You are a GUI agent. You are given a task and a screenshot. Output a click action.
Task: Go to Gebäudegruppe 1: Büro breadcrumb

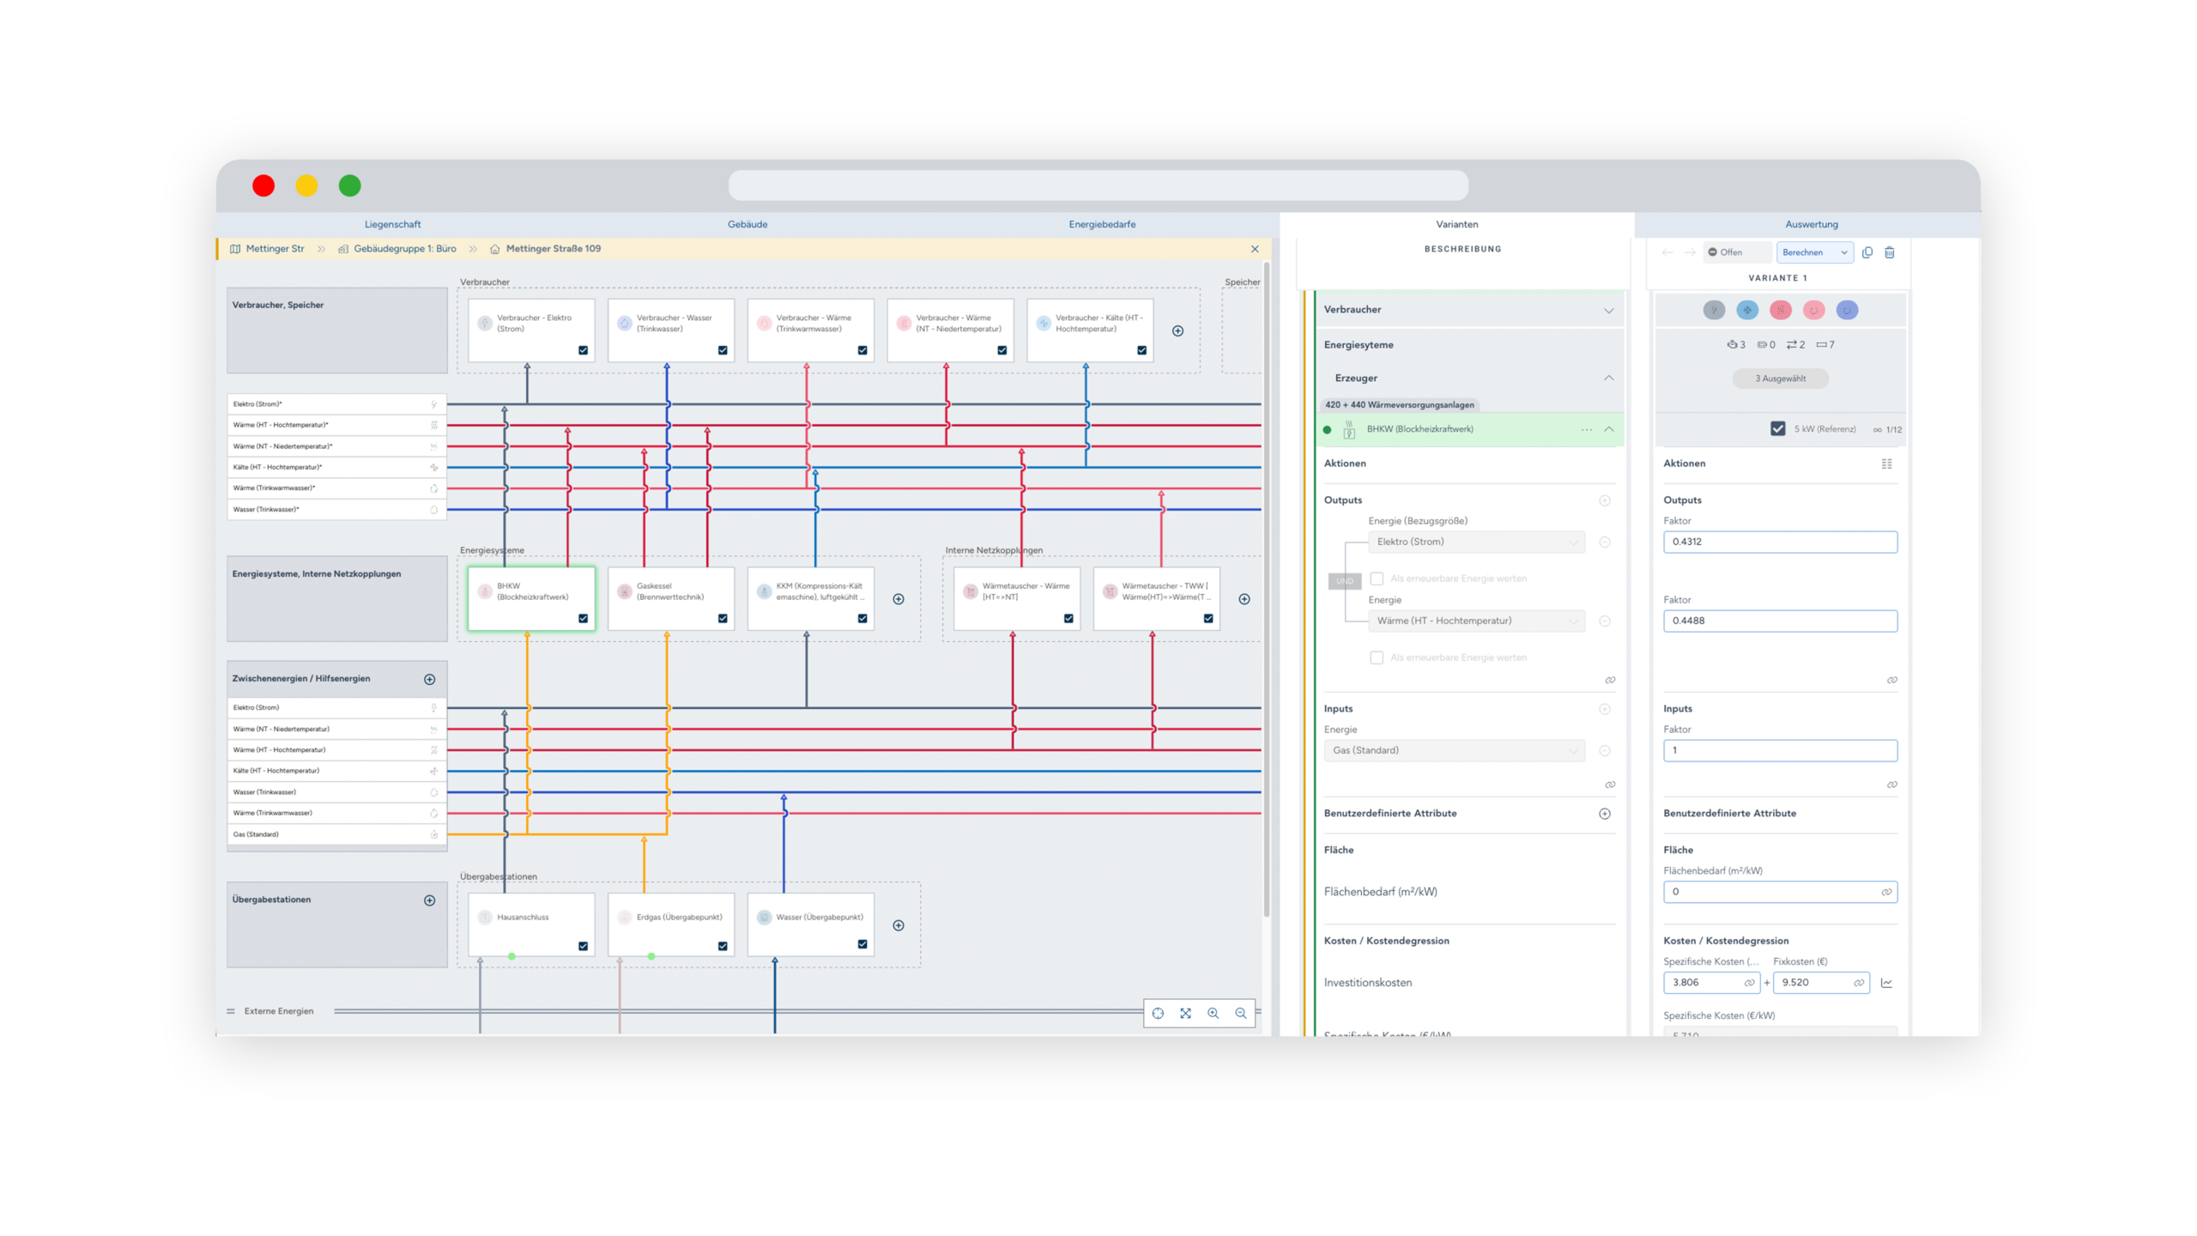[x=405, y=249]
